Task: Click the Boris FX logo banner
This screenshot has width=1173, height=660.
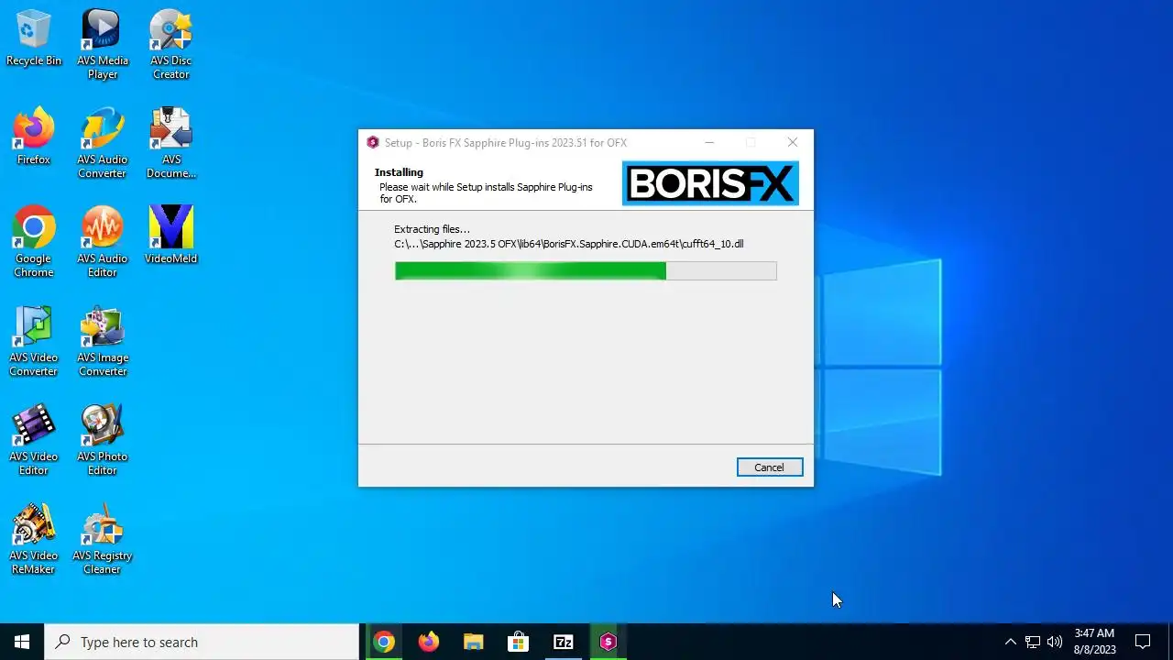Action: pos(710,183)
